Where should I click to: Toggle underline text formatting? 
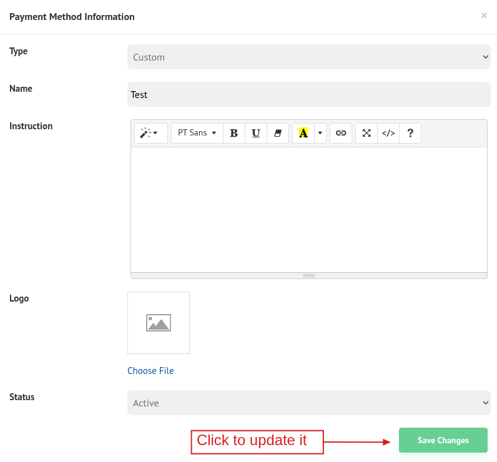(256, 133)
